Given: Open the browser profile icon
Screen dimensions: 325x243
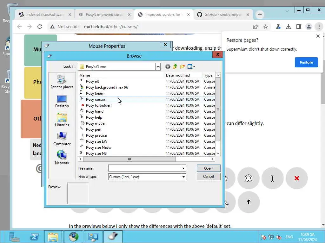Looking at the screenshot, I should click(x=308, y=27).
